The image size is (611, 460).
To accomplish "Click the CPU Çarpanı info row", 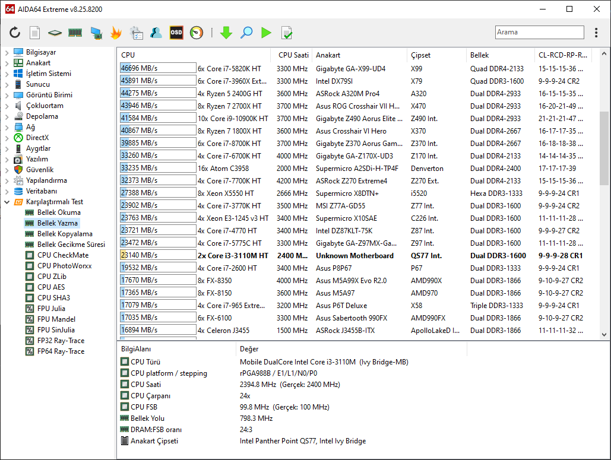I will (x=292, y=396).
